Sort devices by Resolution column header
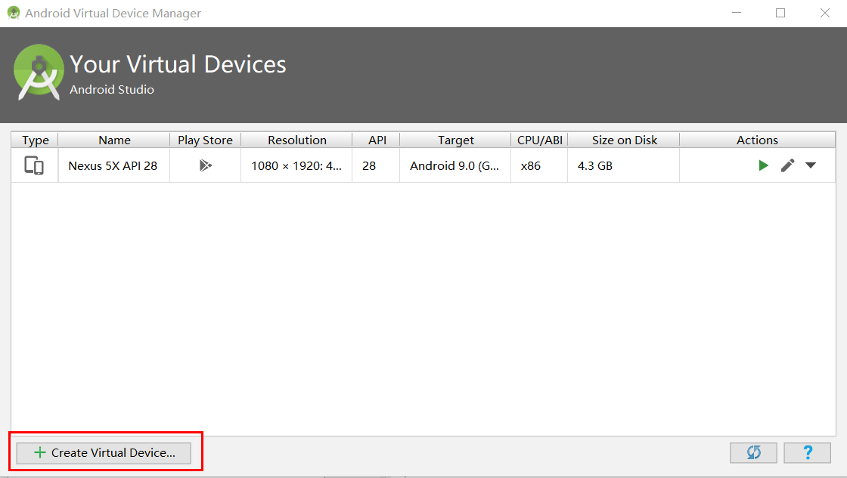The image size is (847, 478). point(297,140)
